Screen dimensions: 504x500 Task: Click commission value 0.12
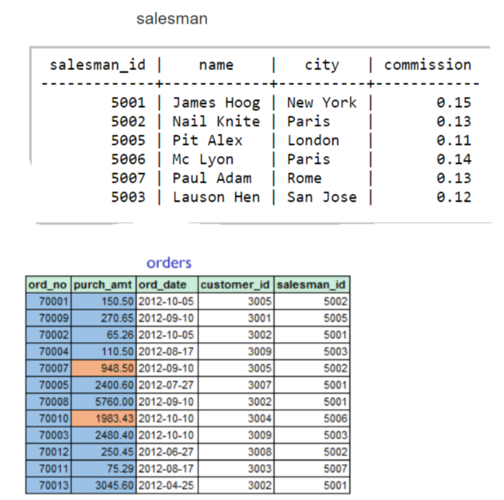(454, 197)
